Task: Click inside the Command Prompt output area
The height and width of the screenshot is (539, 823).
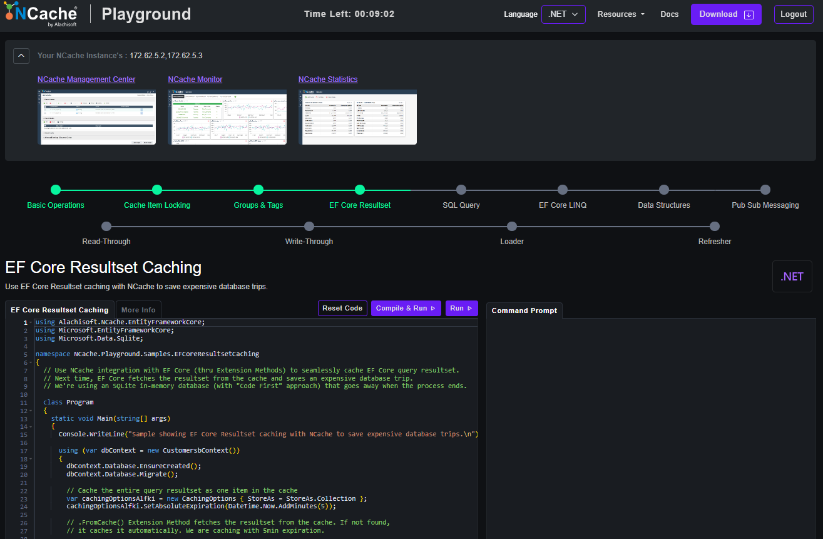Action: pos(652,429)
